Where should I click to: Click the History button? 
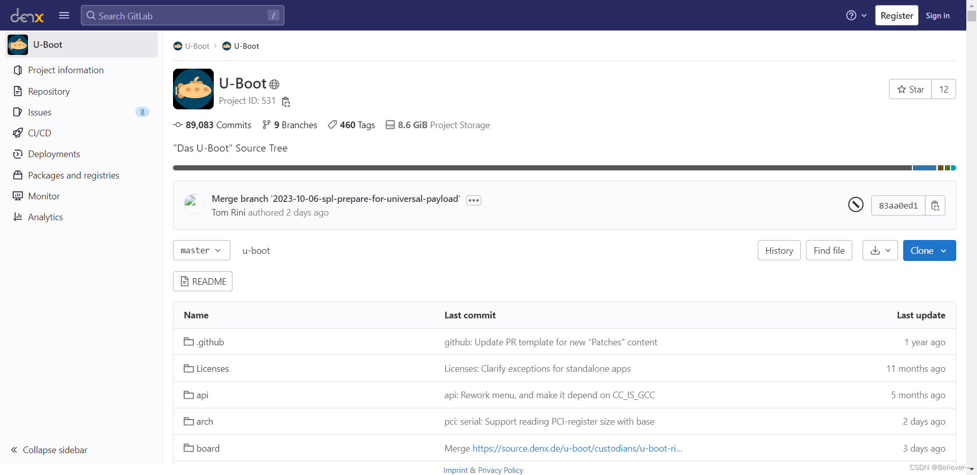tap(779, 250)
